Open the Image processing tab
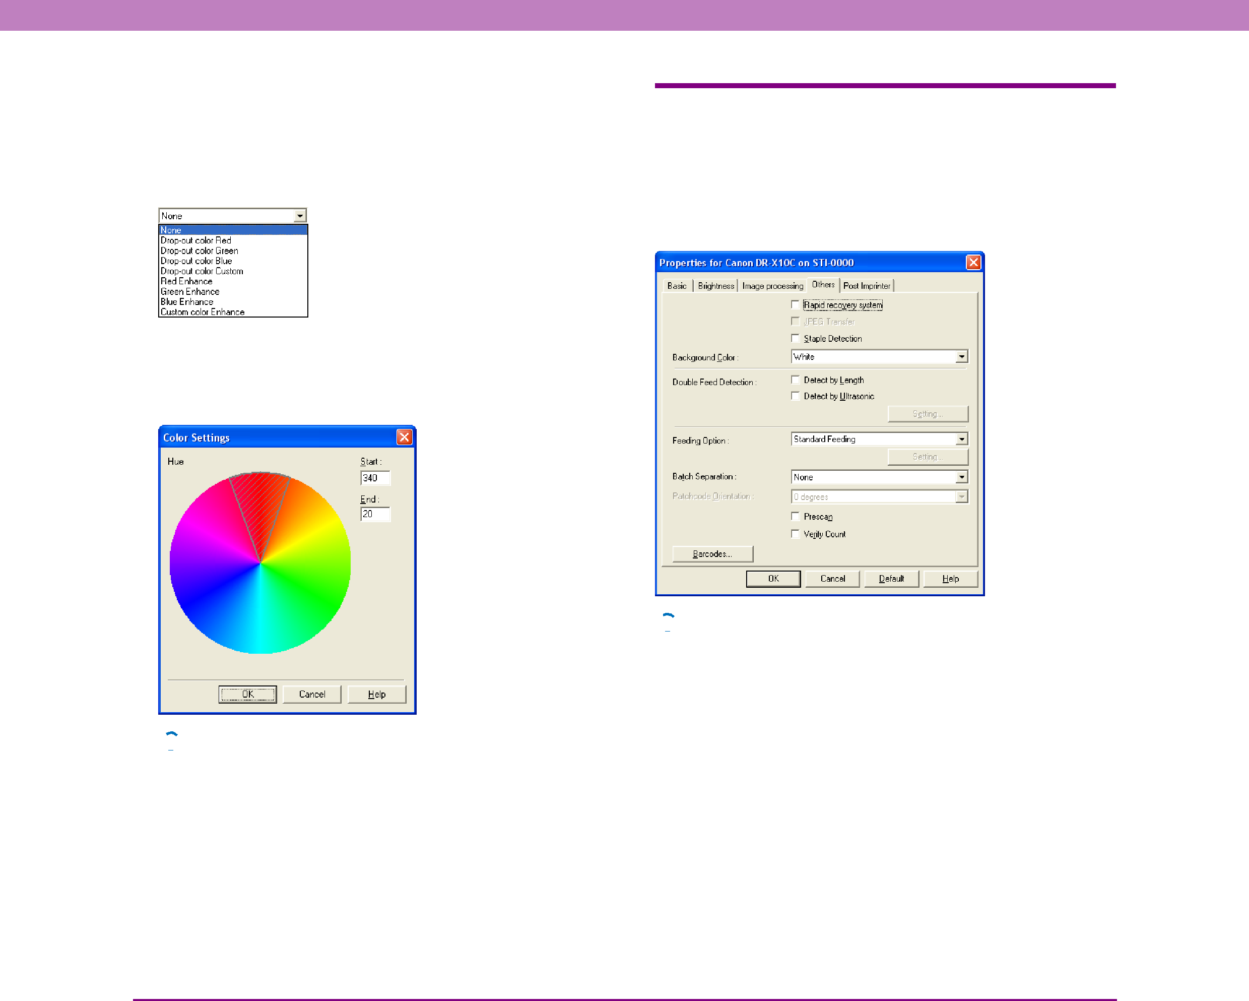Viewport: 1249px width, 1001px height. click(772, 286)
